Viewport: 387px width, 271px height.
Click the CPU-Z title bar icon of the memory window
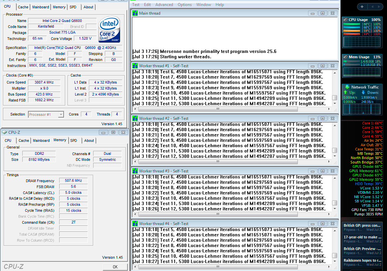tap(4, 133)
